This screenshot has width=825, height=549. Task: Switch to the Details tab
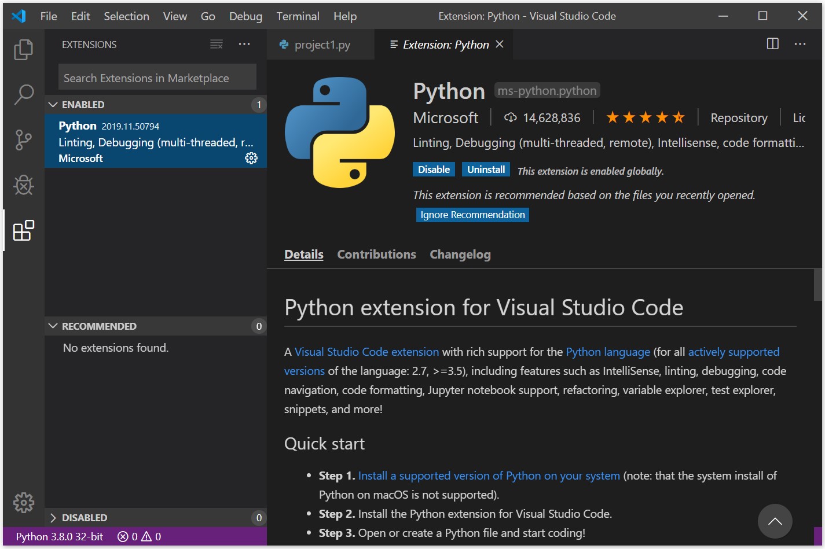[304, 255]
